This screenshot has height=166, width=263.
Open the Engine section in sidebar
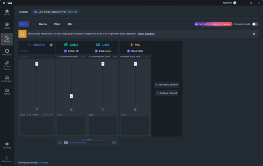coord(7,25)
